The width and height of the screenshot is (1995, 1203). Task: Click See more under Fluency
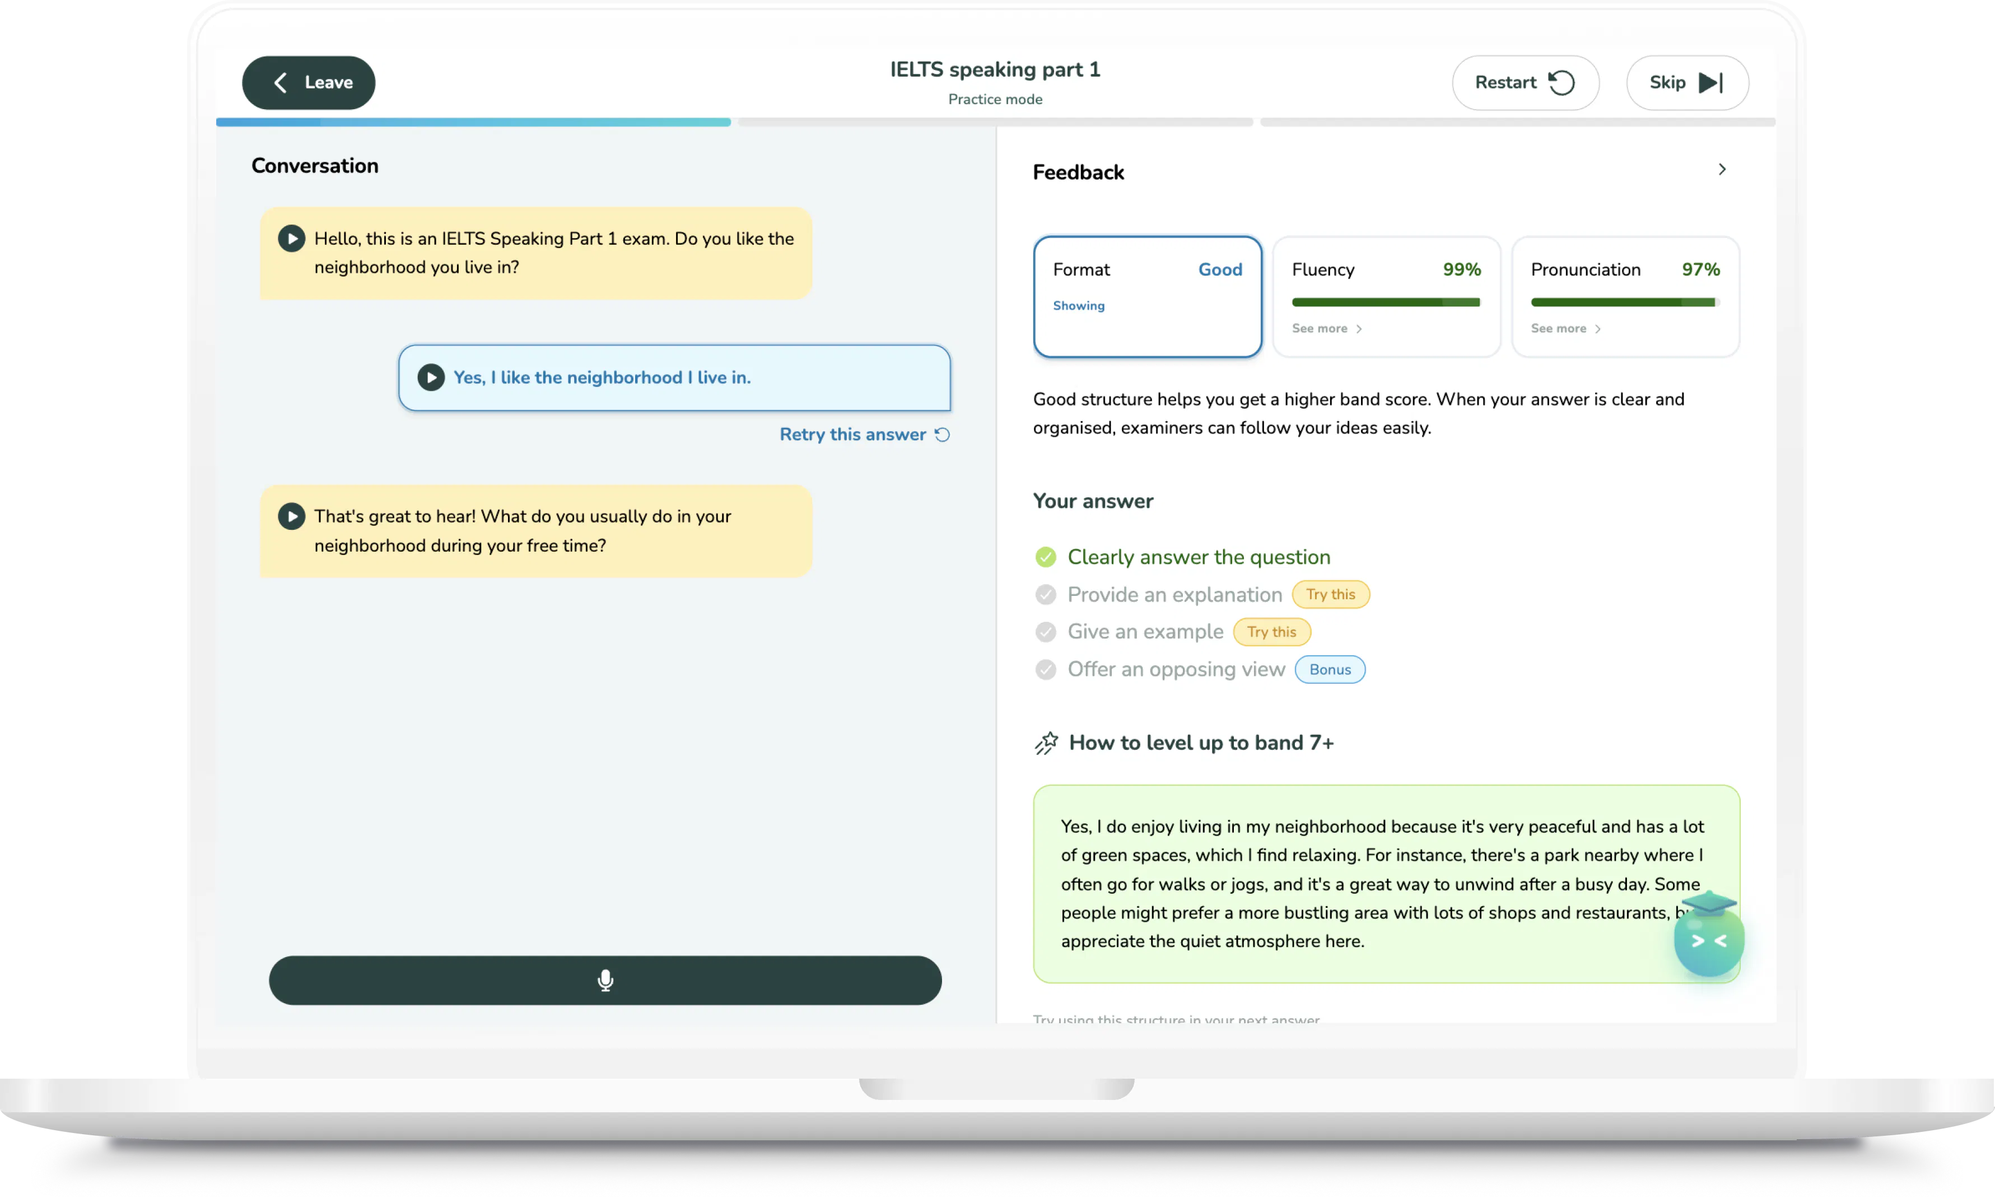click(x=1327, y=329)
